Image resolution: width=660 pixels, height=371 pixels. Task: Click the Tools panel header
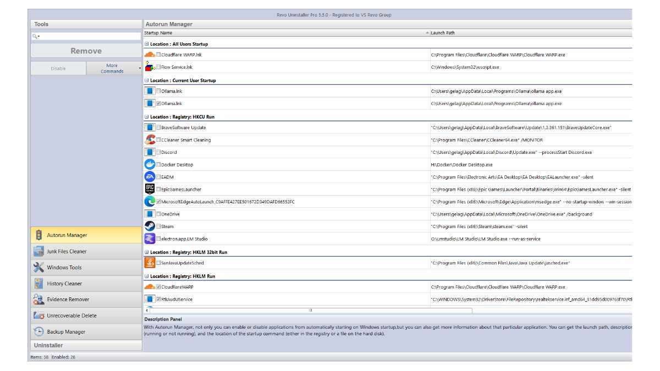click(86, 24)
